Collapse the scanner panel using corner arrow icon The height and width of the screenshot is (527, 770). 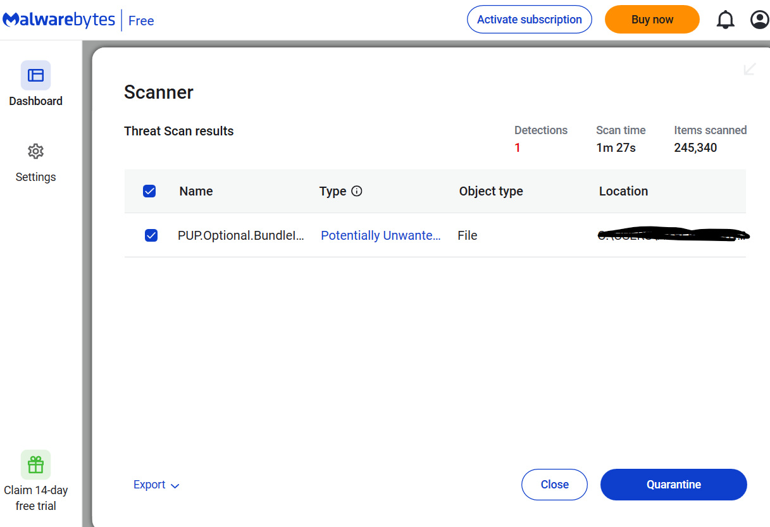pos(750,69)
